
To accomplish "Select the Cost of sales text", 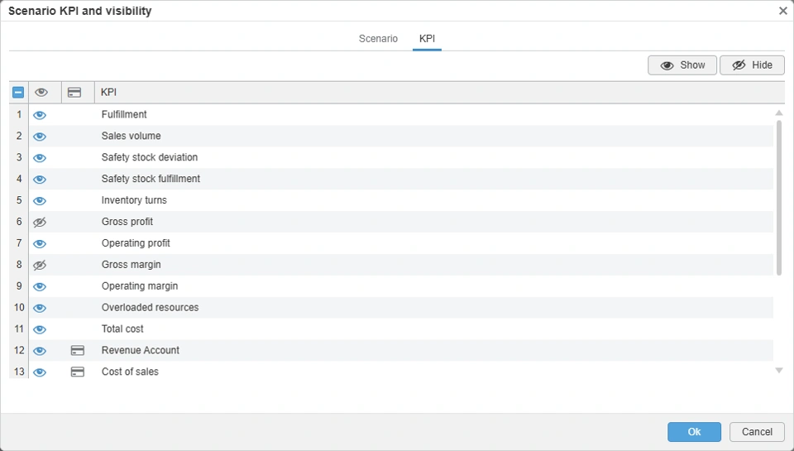I will pyautogui.click(x=130, y=372).
